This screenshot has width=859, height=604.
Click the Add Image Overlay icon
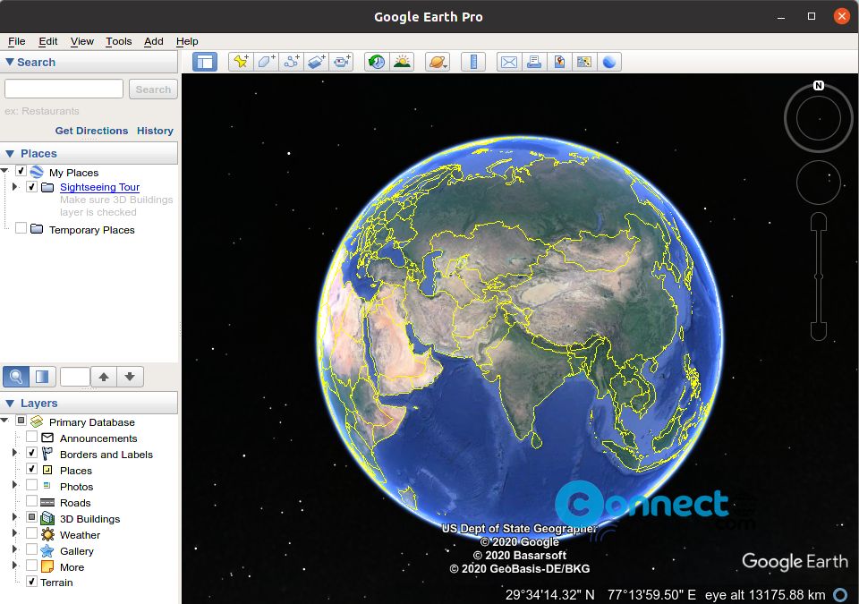tap(316, 62)
